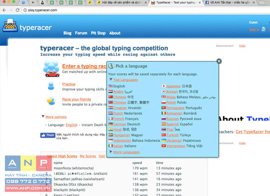This screenshot has width=270, height=196.
Task: Click the Vietnamese flag icon
Action: point(163,146)
